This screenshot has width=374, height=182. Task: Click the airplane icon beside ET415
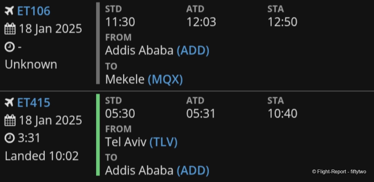click(9, 103)
